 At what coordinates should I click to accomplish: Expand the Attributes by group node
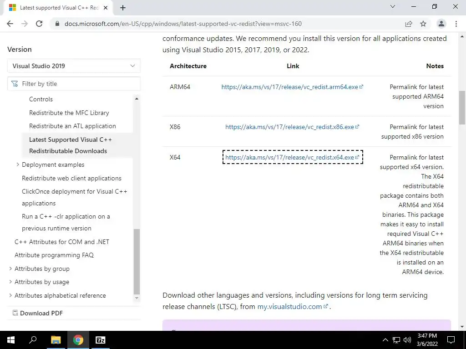(x=10, y=269)
